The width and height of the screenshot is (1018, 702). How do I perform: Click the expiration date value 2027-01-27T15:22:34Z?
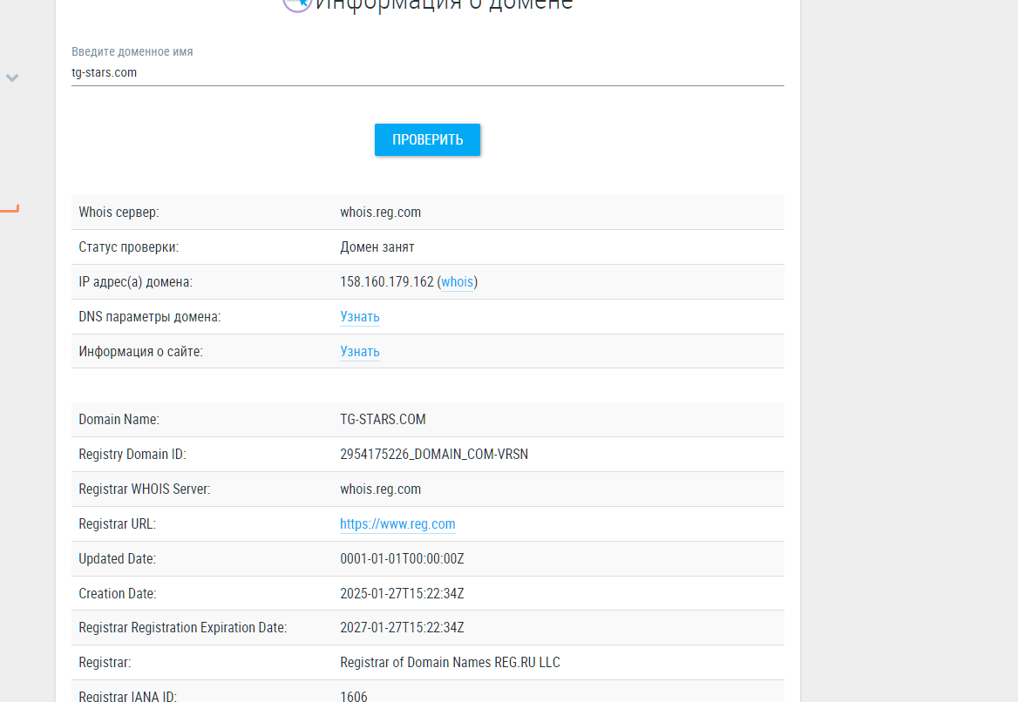click(x=402, y=628)
